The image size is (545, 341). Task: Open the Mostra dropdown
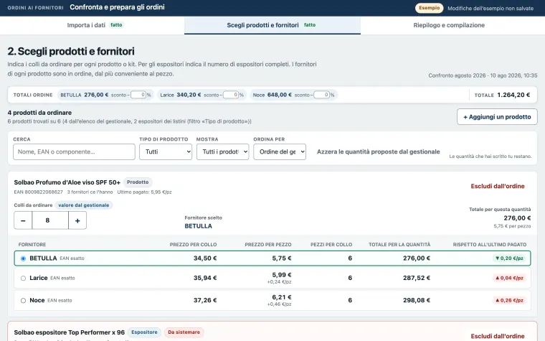pos(223,151)
